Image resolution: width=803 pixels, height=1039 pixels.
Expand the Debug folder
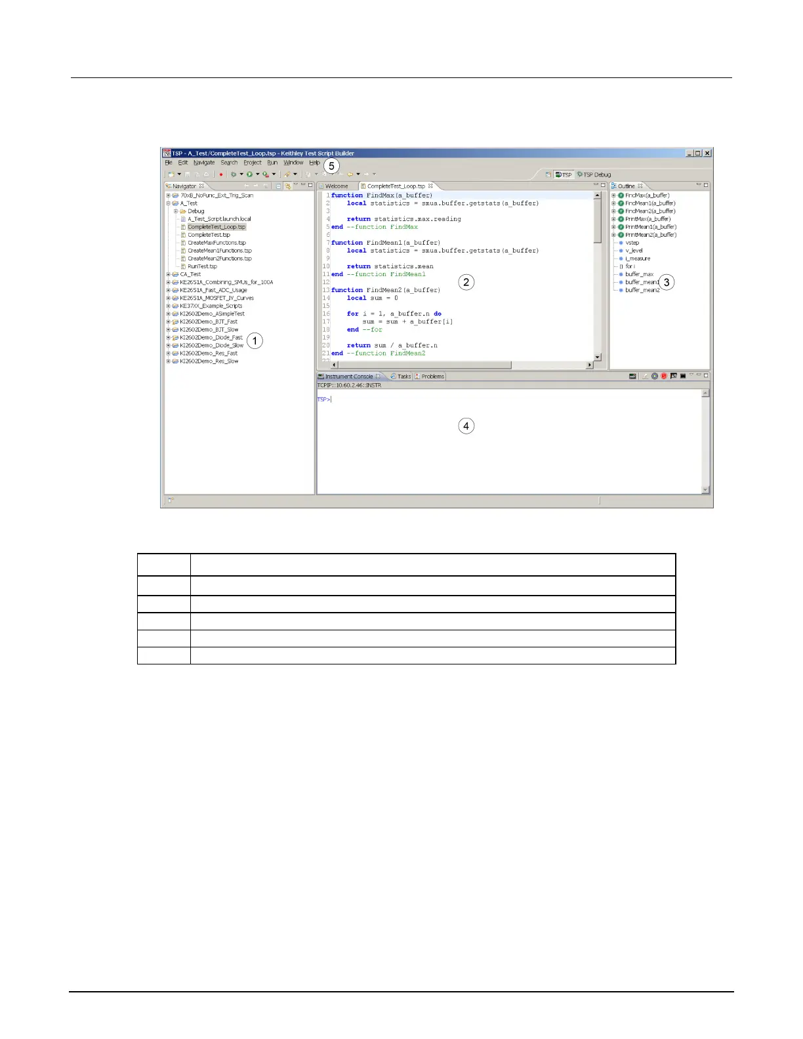tap(176, 211)
